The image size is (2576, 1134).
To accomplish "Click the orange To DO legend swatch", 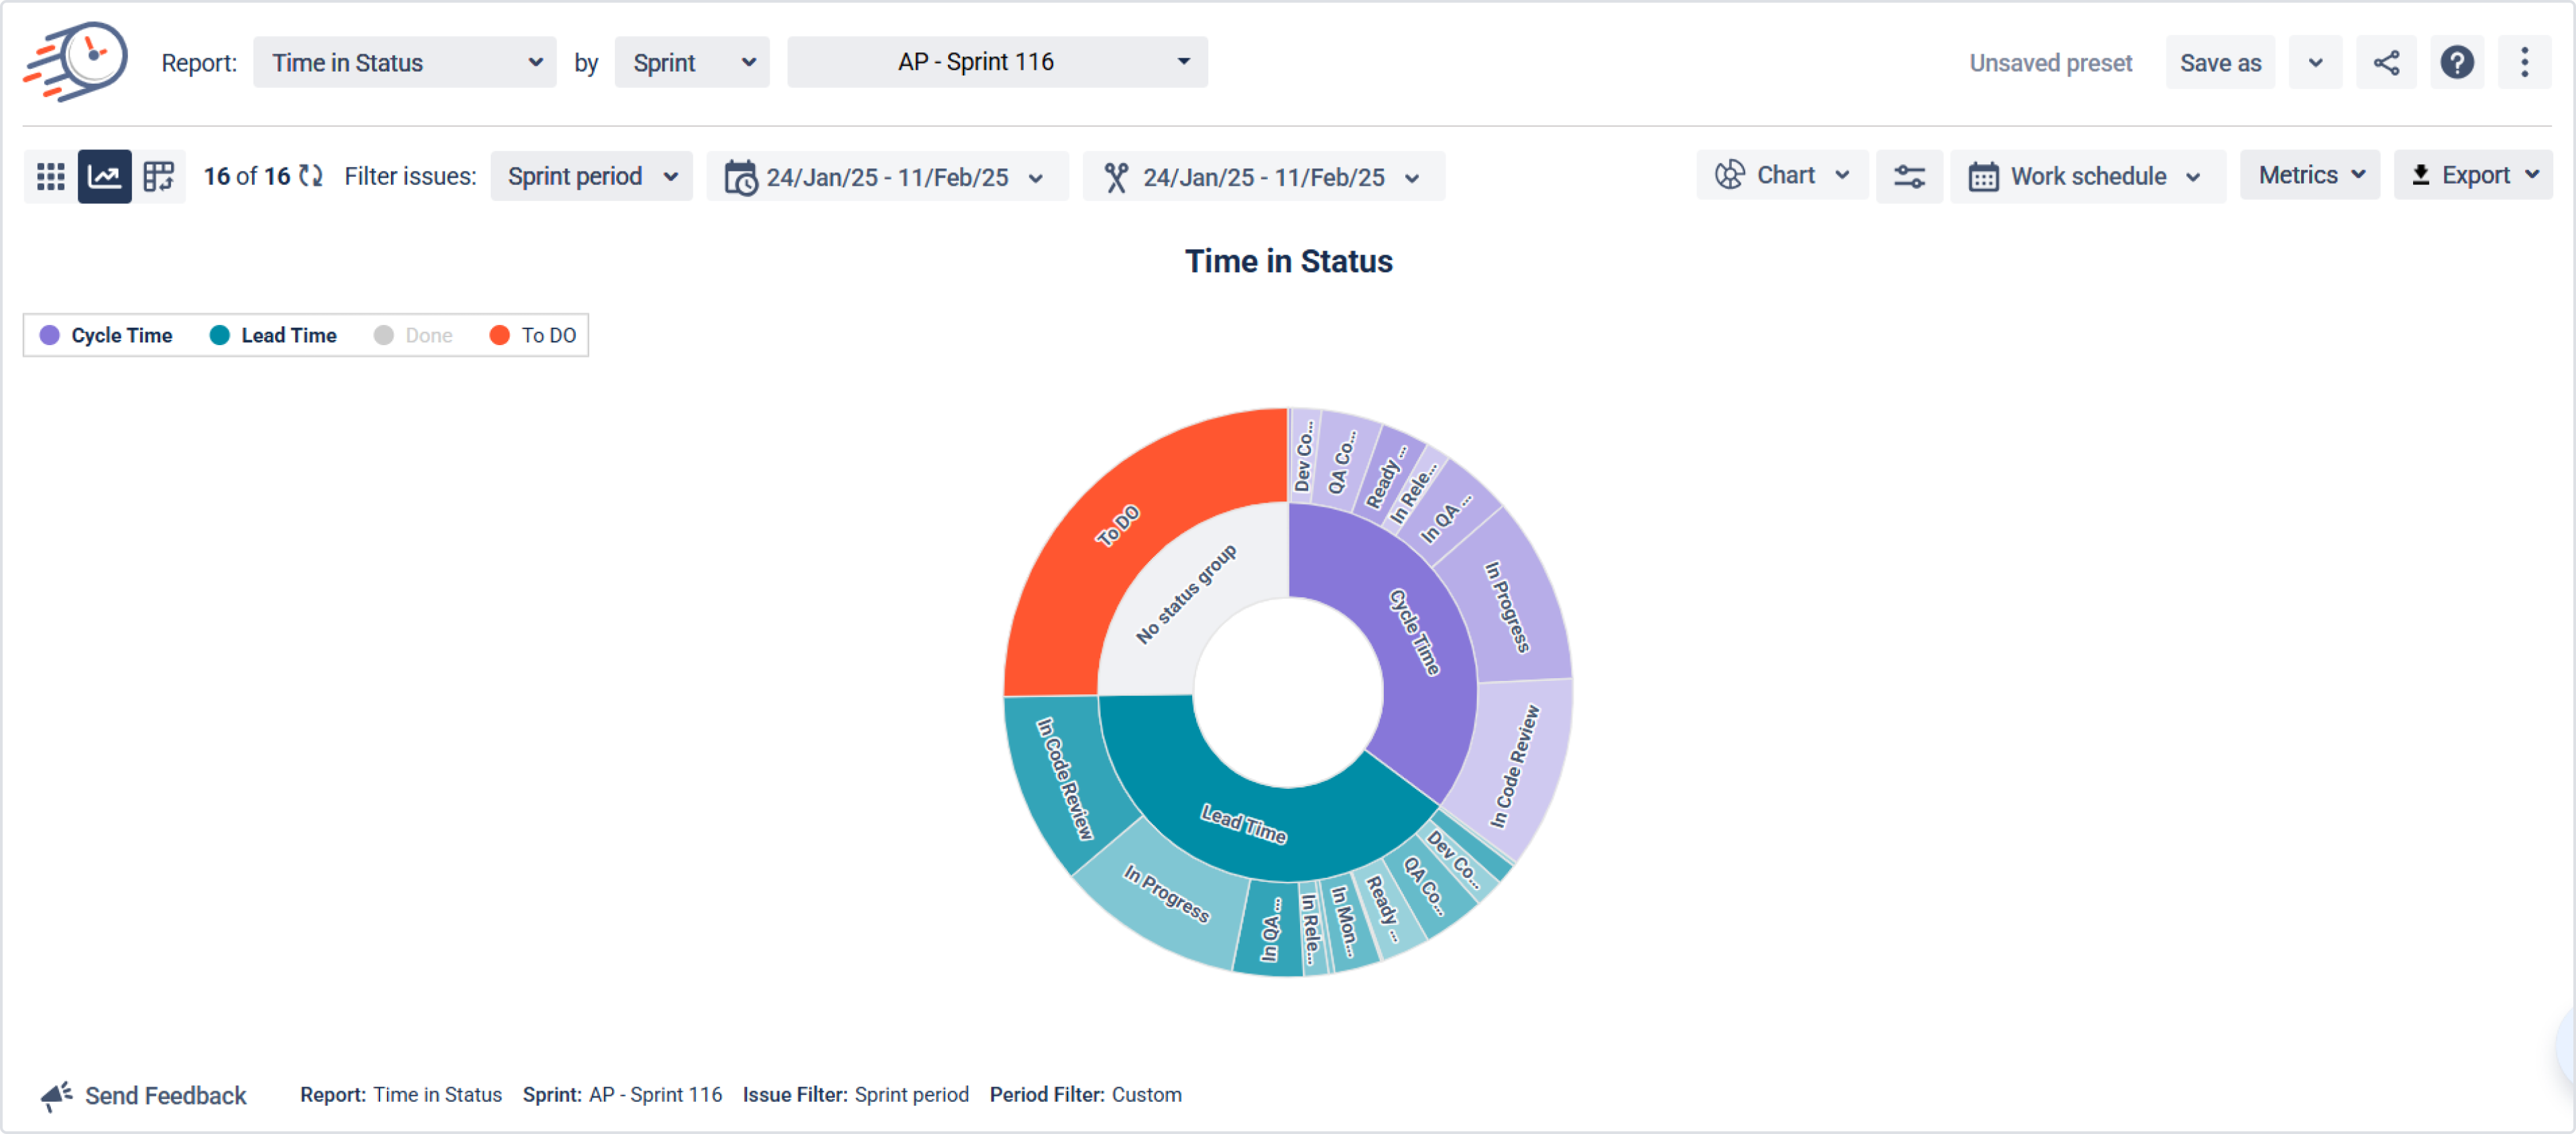I will coord(499,336).
